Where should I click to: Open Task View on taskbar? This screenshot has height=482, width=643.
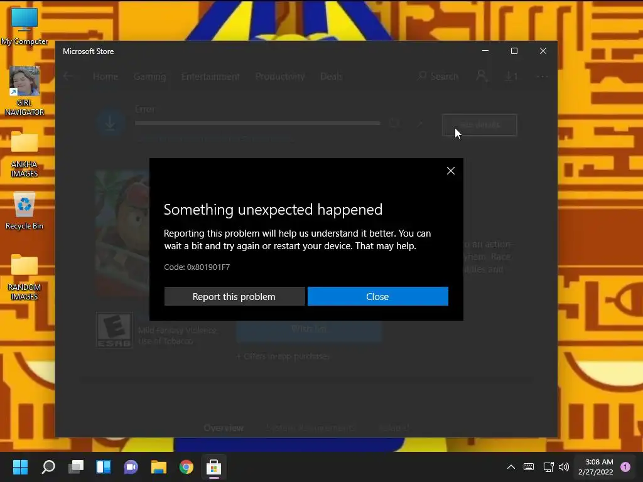click(x=76, y=467)
